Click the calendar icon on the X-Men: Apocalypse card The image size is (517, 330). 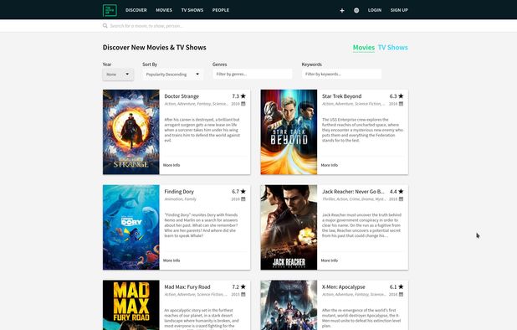click(x=401, y=294)
